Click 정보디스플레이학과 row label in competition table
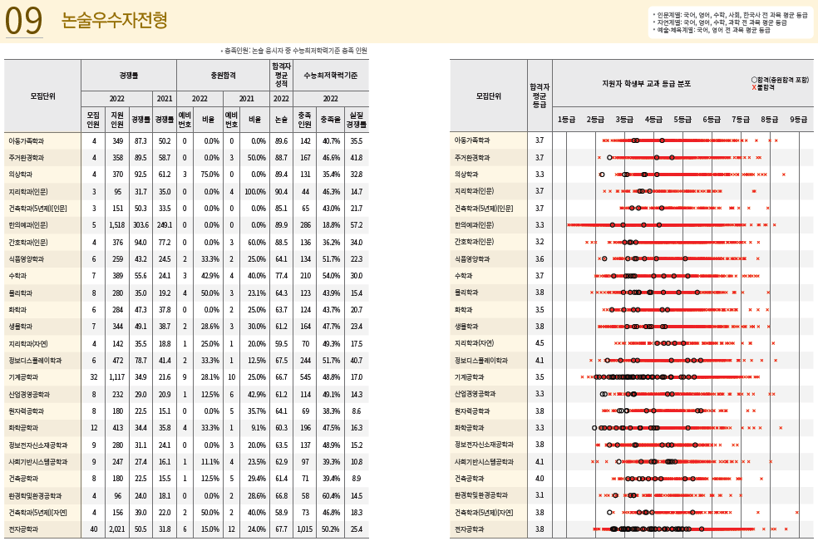 click(x=35, y=360)
